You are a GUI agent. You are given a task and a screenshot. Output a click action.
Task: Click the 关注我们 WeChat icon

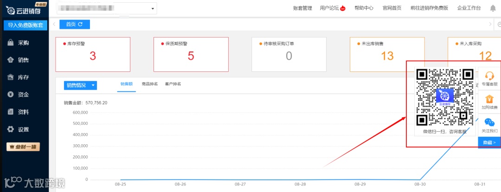pyautogui.click(x=489, y=122)
